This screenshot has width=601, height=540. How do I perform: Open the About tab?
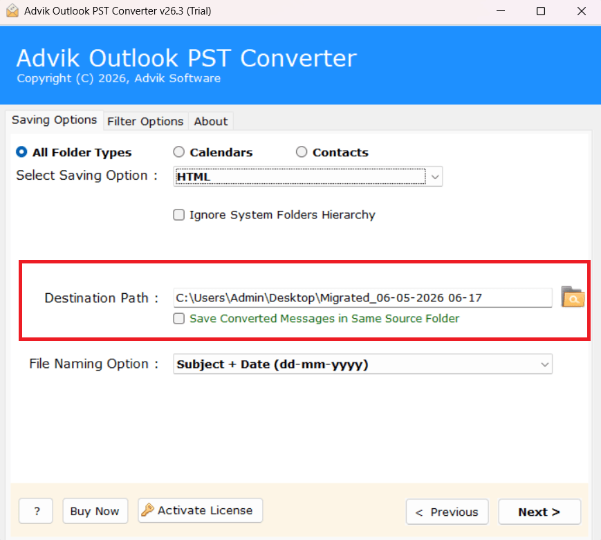point(211,122)
